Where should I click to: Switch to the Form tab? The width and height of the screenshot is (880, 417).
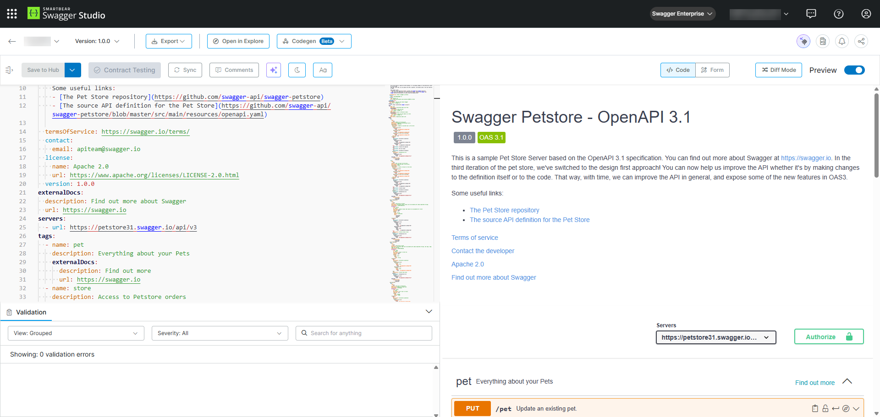pos(712,70)
